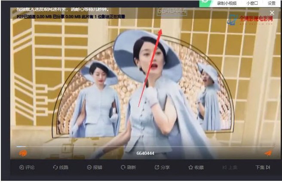Click the 收藏 favorite star button
The height and width of the screenshot is (183, 282).
point(196,168)
